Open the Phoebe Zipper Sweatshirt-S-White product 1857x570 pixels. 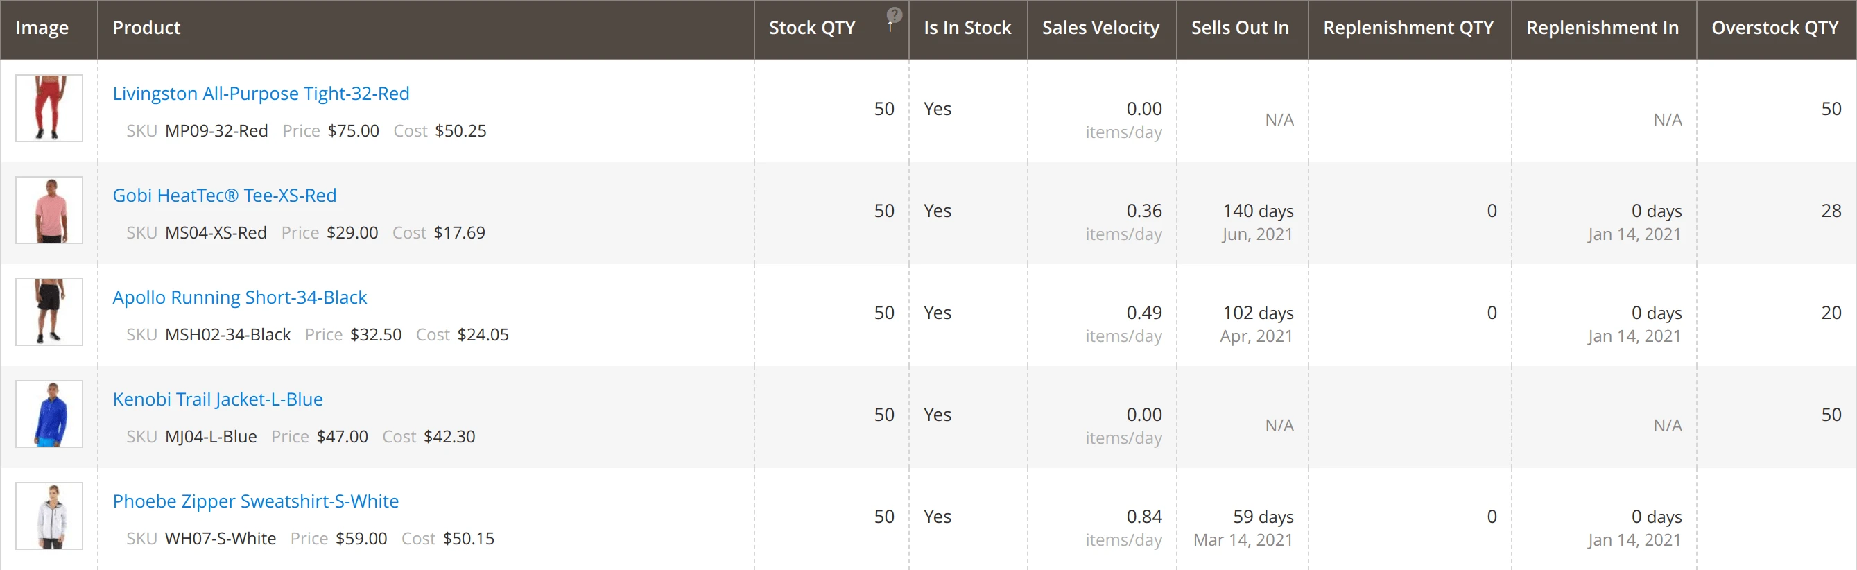[x=255, y=501]
